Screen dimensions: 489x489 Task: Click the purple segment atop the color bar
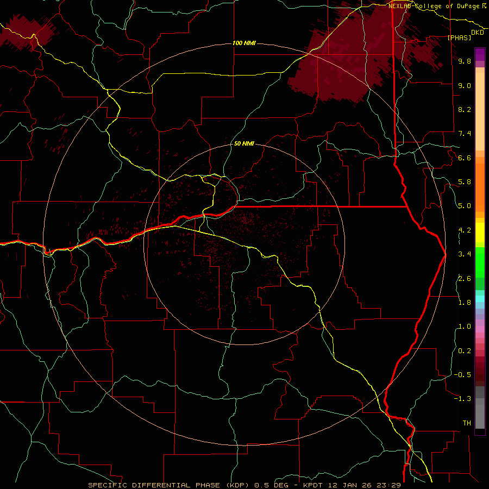coord(480,54)
